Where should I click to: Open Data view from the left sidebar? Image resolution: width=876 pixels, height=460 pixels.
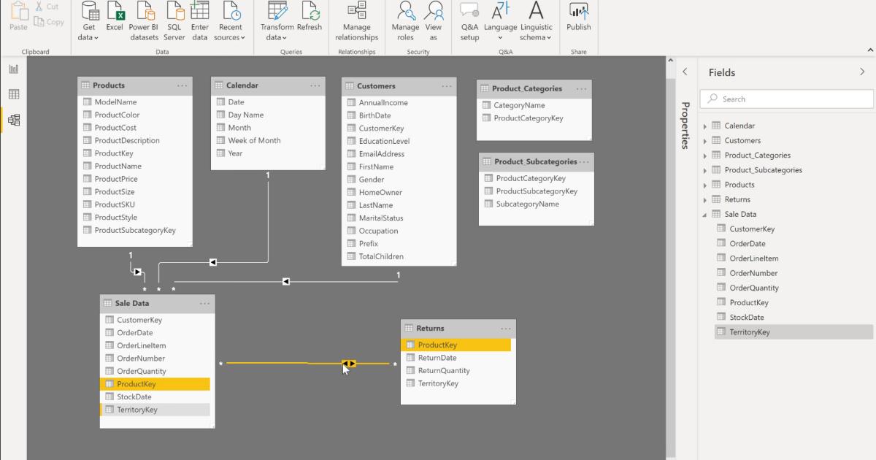tap(13, 93)
